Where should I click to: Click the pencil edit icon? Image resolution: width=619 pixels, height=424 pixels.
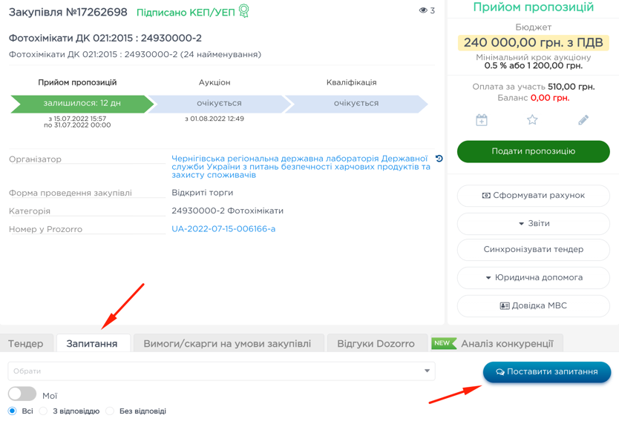pyautogui.click(x=583, y=120)
